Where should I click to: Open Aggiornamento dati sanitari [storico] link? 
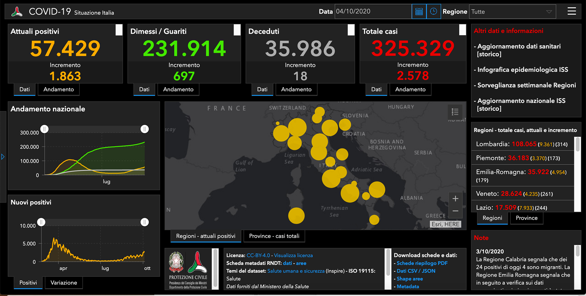pos(519,50)
